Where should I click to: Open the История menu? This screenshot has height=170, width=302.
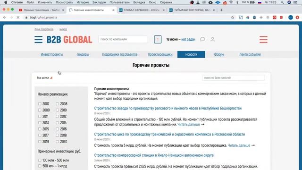[x=83, y=2]
